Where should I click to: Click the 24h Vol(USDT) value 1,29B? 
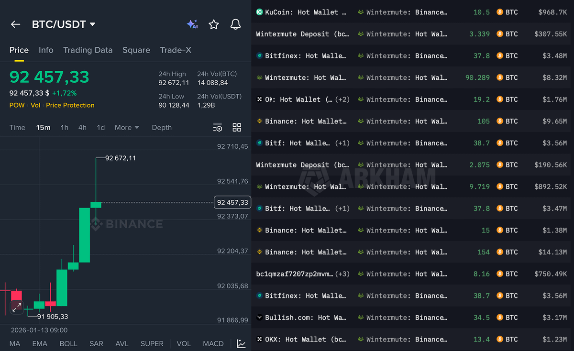[206, 105]
